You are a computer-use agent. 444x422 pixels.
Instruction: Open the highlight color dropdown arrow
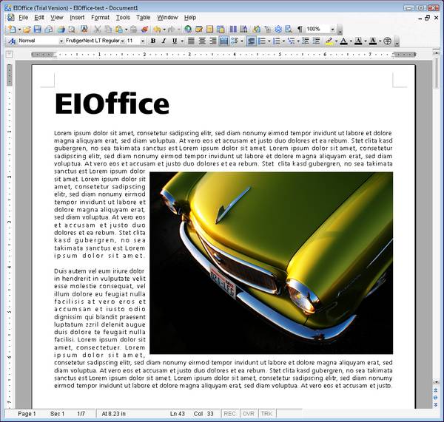(x=336, y=41)
